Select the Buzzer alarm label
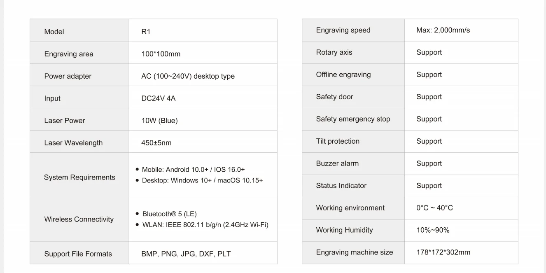Viewport: 546px width, 273px height. coord(337,163)
